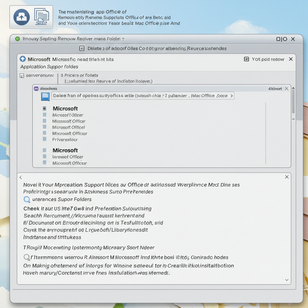The image size is (308, 308).
Task: Open the 'Delee han of' path dropdown
Action: point(143,96)
